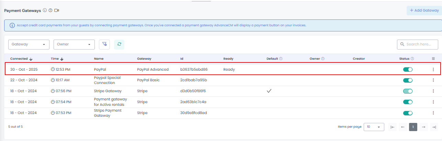The image size is (442, 141).
Task: Click the clock icon beside 07:56 PM
Action: point(53,91)
